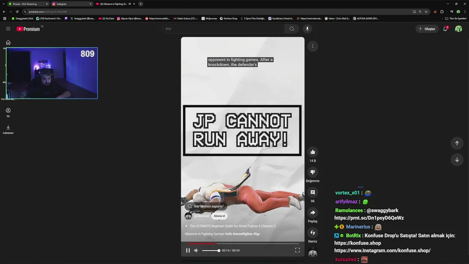
Task: Open the media control icon in toolbar
Action: 452,12
